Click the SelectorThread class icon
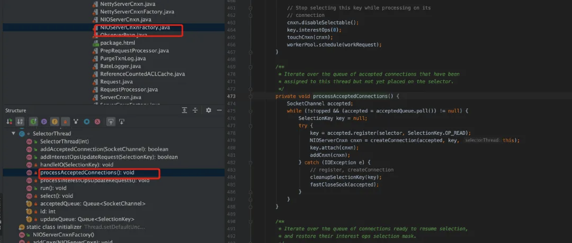The width and height of the screenshot is (572, 243). 22,134
